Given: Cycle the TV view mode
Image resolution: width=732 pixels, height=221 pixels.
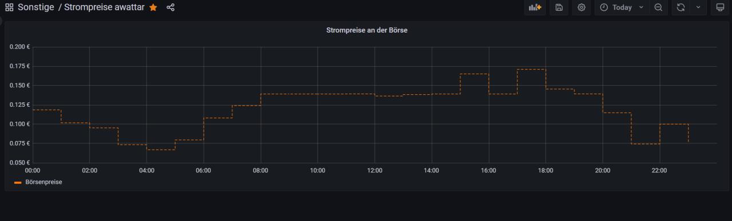Looking at the screenshot, I should 720,7.
